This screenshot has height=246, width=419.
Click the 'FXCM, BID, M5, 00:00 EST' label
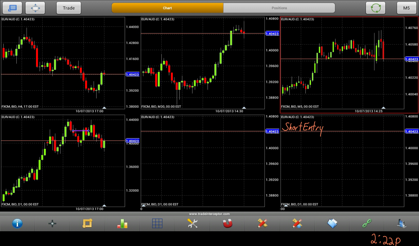point(300,107)
